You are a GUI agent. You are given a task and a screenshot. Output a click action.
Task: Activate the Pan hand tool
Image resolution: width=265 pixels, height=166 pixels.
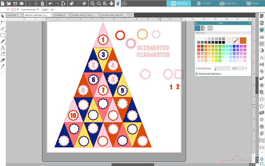(118, 3)
